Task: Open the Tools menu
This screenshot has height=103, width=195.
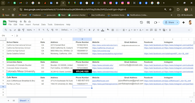Action: pyautogui.click(x=50, y=25)
